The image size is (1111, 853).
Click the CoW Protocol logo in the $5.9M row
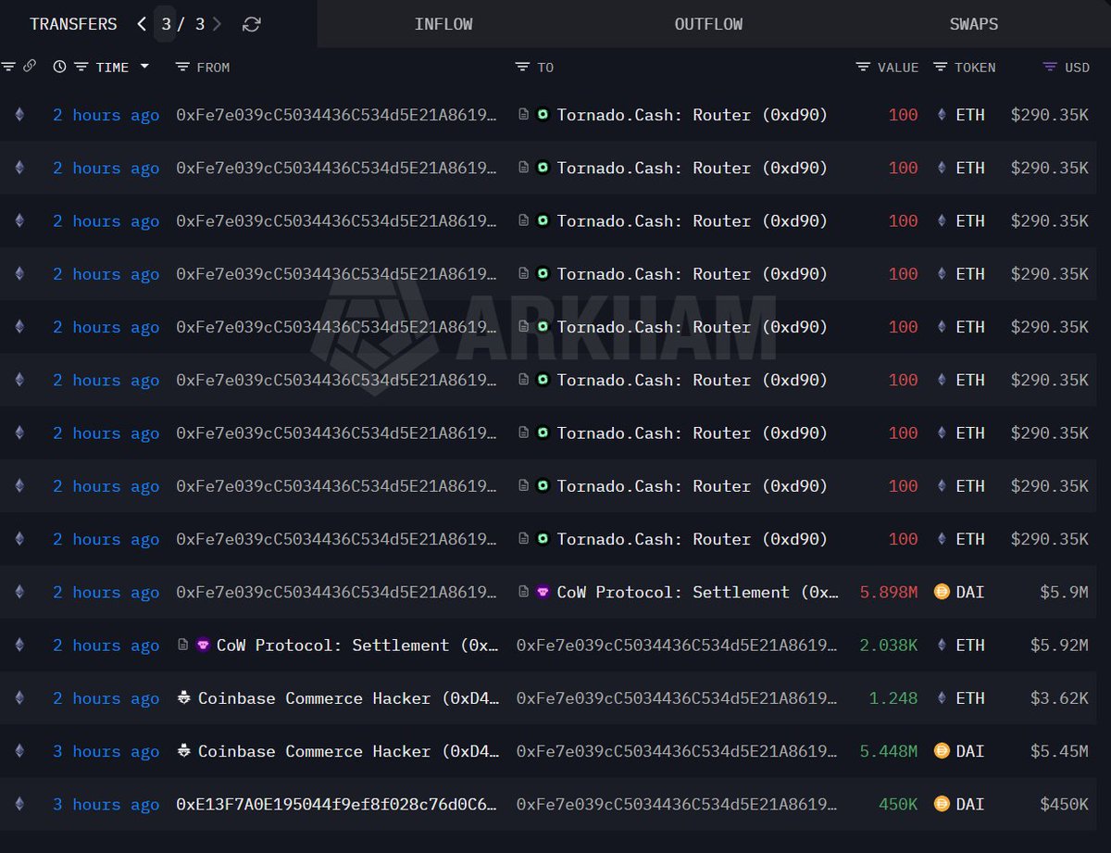point(543,592)
